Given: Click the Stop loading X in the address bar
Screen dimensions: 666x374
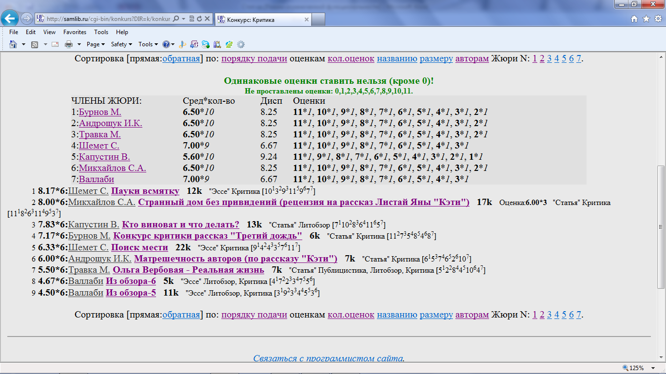Looking at the screenshot, I should click(208, 19).
